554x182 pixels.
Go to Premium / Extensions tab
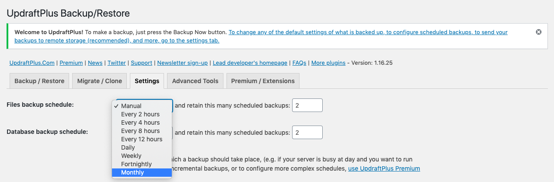pos(263,81)
